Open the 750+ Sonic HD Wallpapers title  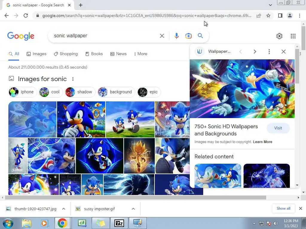tap(226, 130)
